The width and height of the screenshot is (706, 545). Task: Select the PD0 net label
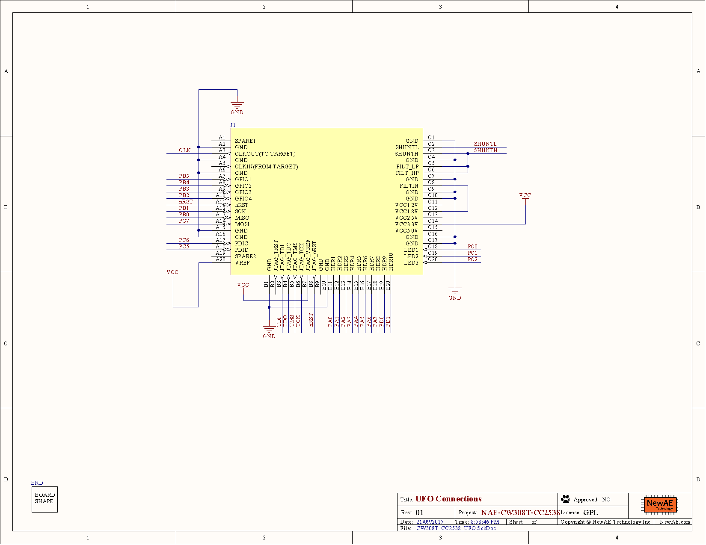click(x=382, y=322)
